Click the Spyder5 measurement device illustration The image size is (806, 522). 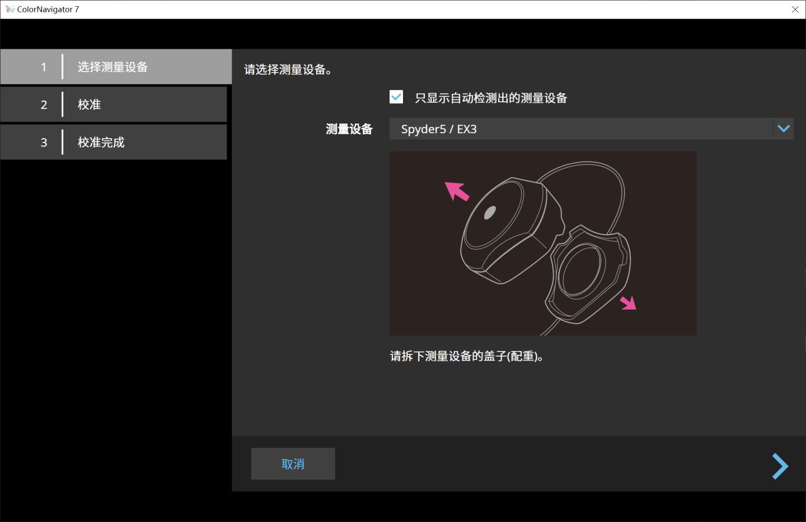click(x=543, y=243)
